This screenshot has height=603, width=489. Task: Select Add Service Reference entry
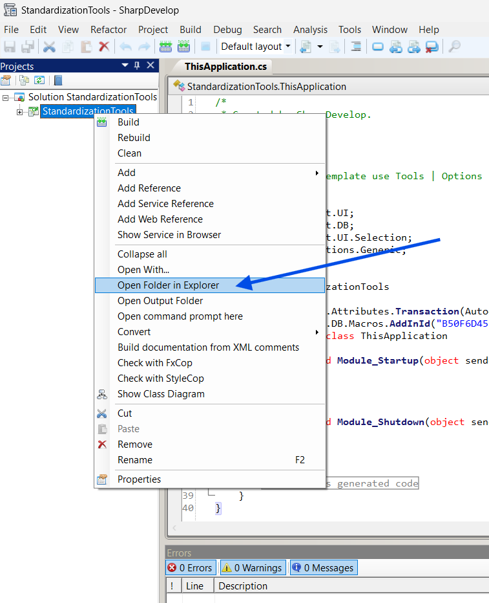pos(210,203)
